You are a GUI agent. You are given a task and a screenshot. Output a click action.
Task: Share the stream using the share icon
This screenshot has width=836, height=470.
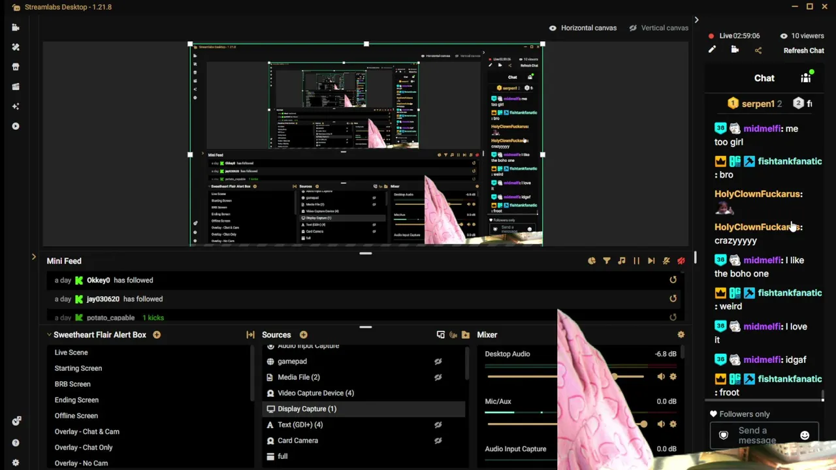(x=758, y=50)
